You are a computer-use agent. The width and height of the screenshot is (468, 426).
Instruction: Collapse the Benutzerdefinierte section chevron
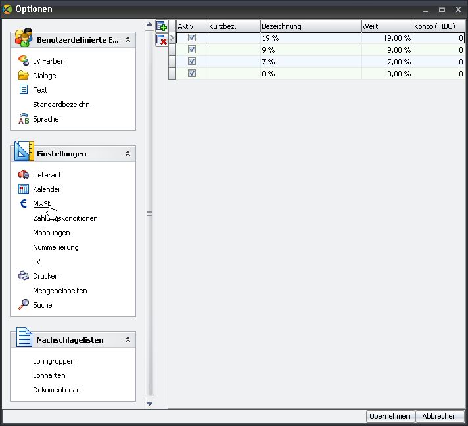coord(128,40)
